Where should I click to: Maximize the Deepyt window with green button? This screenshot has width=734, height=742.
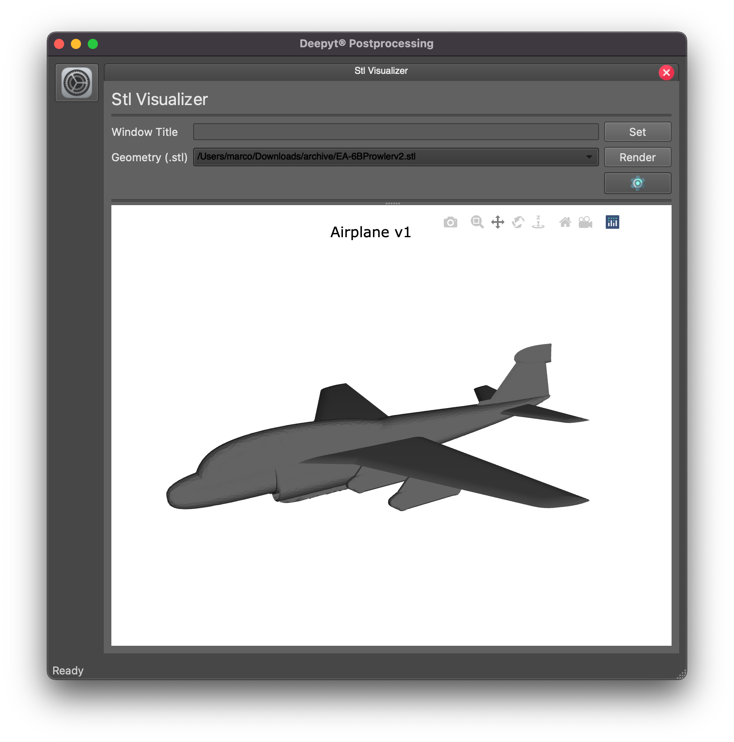[x=93, y=44]
